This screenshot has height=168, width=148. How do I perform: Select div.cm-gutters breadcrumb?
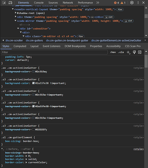pos(34,41)
